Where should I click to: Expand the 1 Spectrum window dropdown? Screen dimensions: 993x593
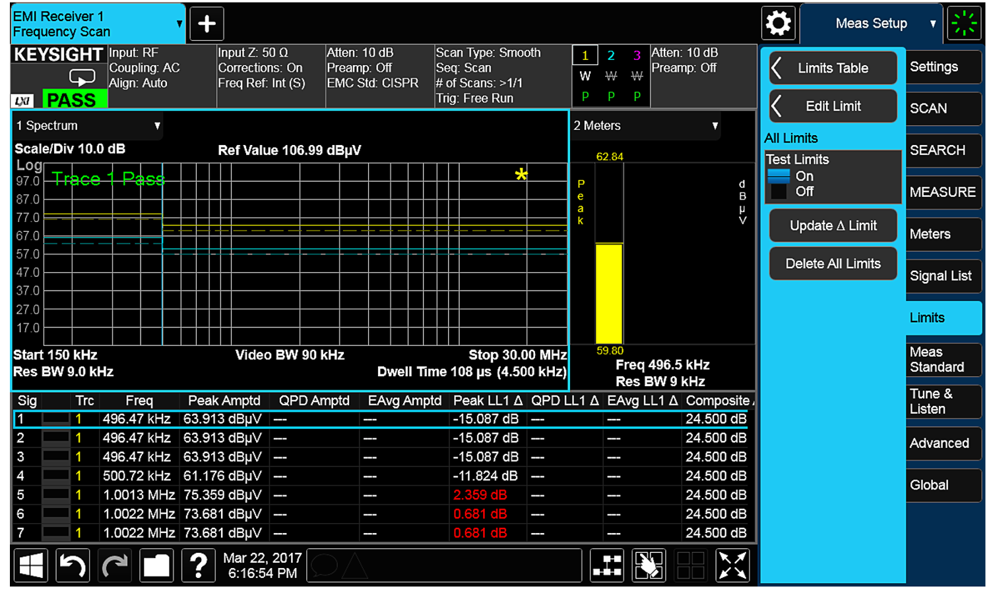(88, 125)
